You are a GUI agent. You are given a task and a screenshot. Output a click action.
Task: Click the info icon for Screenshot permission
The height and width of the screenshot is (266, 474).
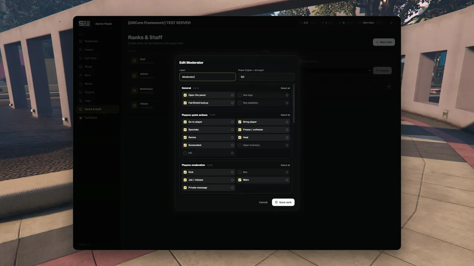[233, 145]
